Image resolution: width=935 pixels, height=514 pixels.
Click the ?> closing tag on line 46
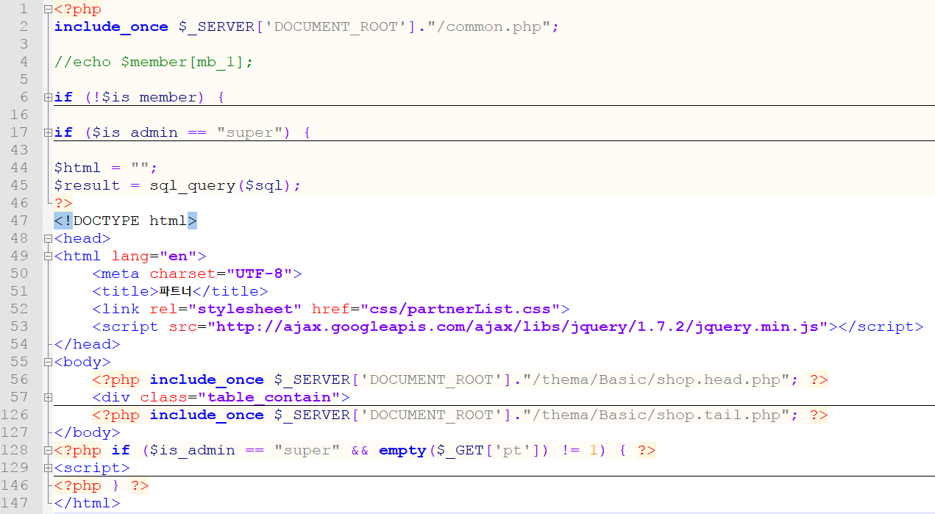coord(64,203)
